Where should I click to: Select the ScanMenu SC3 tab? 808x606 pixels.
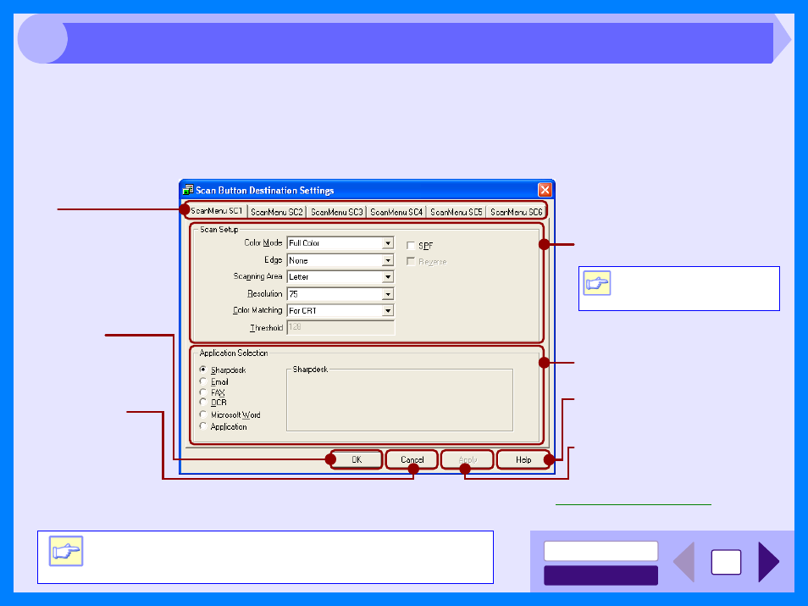pos(336,212)
